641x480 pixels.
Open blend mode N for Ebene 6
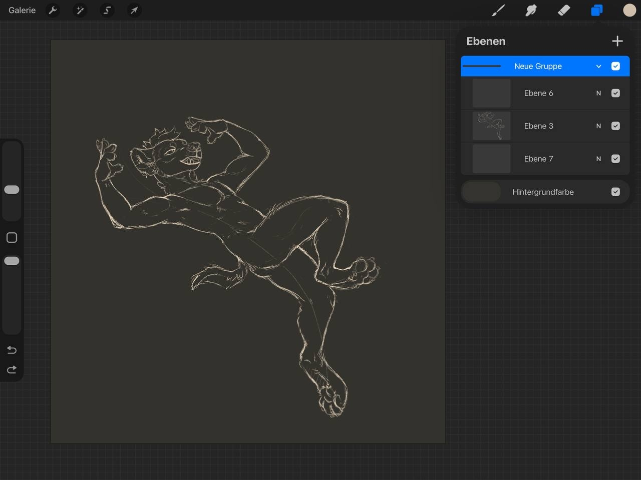[598, 93]
